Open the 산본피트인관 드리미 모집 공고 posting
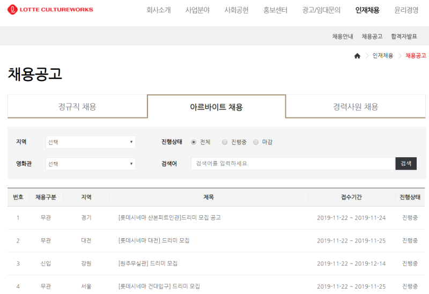The image size is (429, 294). (169, 218)
